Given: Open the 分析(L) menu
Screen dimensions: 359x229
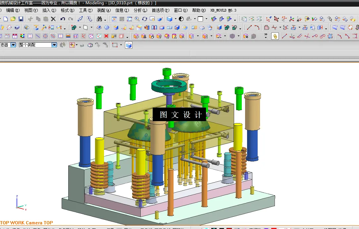Looking at the screenshot, I should [140, 10].
